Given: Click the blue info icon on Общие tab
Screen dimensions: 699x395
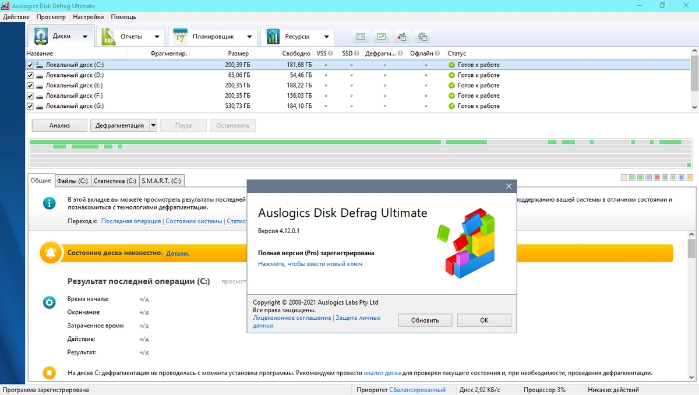Looking at the screenshot, I should [50, 203].
